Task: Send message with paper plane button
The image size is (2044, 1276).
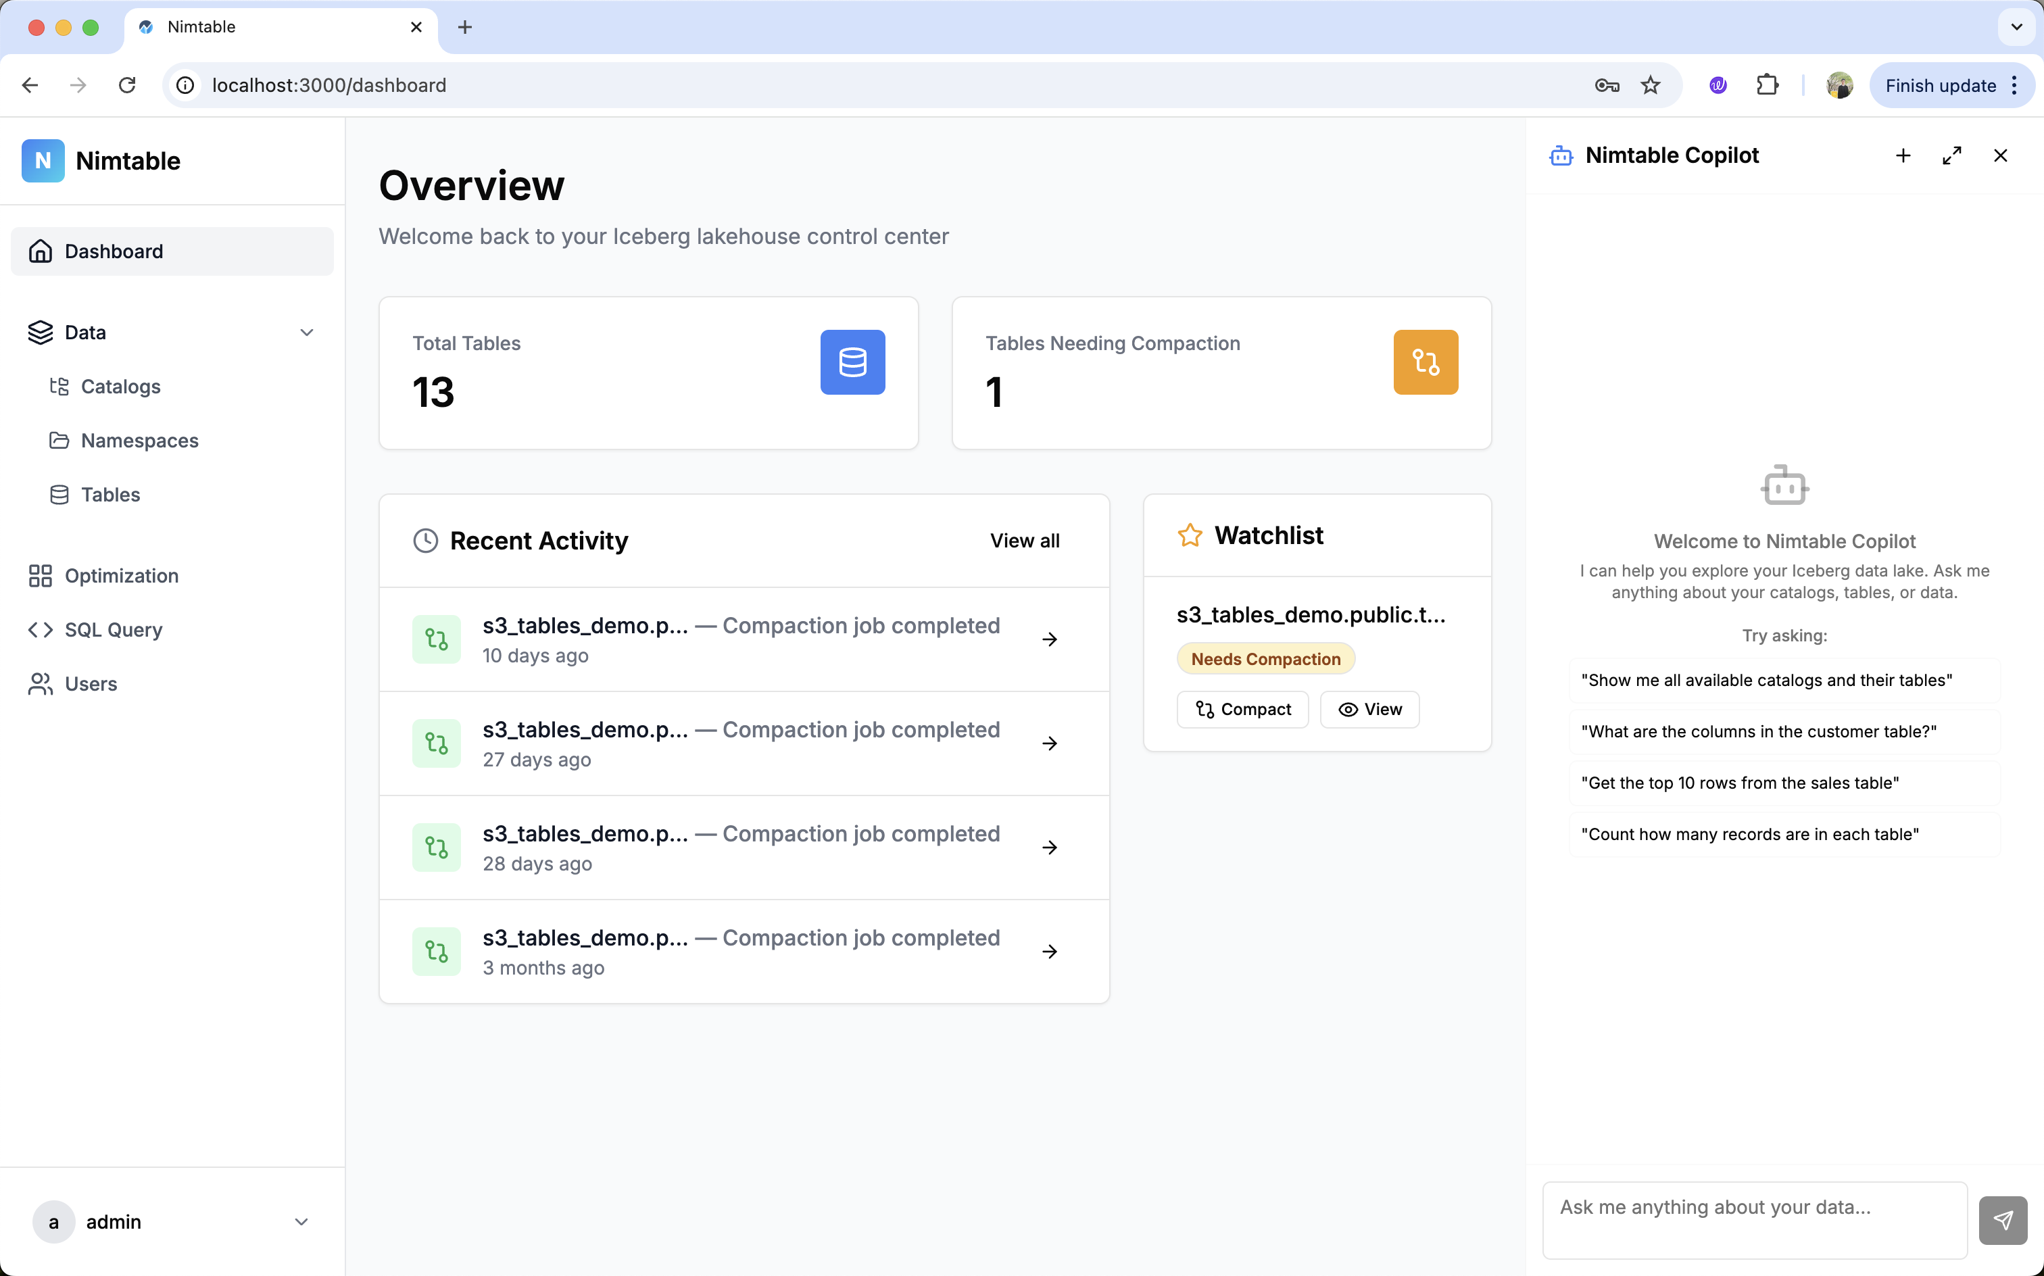Action: point(2002,1219)
